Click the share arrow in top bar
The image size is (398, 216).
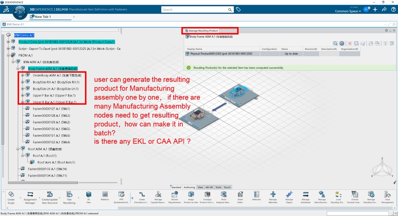coord(384,10)
